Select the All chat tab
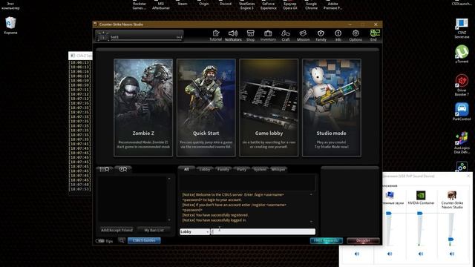The width and height of the screenshot is (475, 267). point(186,169)
